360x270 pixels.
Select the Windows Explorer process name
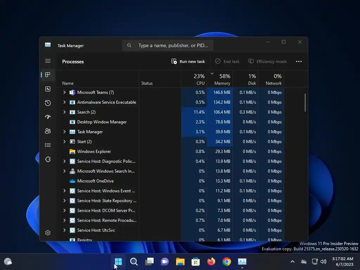pyautogui.click(x=94, y=152)
